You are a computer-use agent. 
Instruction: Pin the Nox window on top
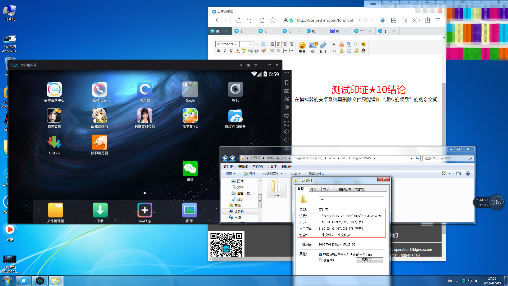coord(241,65)
